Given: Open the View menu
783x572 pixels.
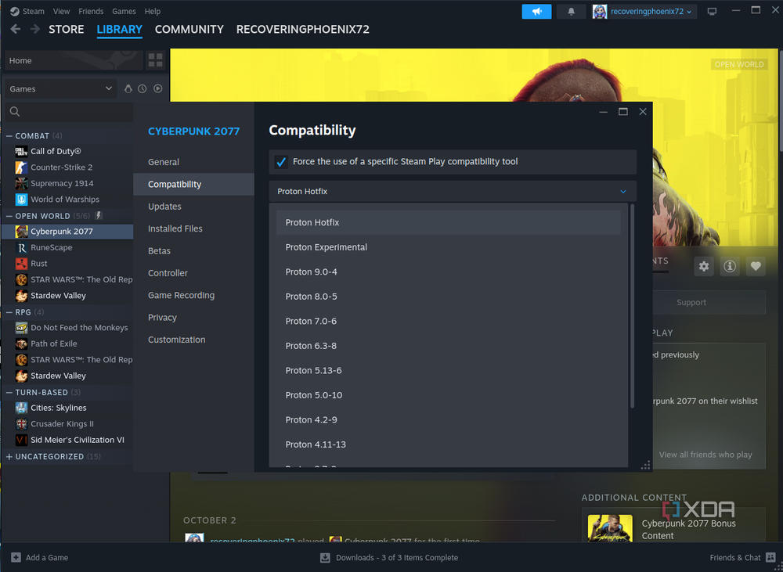Looking at the screenshot, I should click(61, 11).
